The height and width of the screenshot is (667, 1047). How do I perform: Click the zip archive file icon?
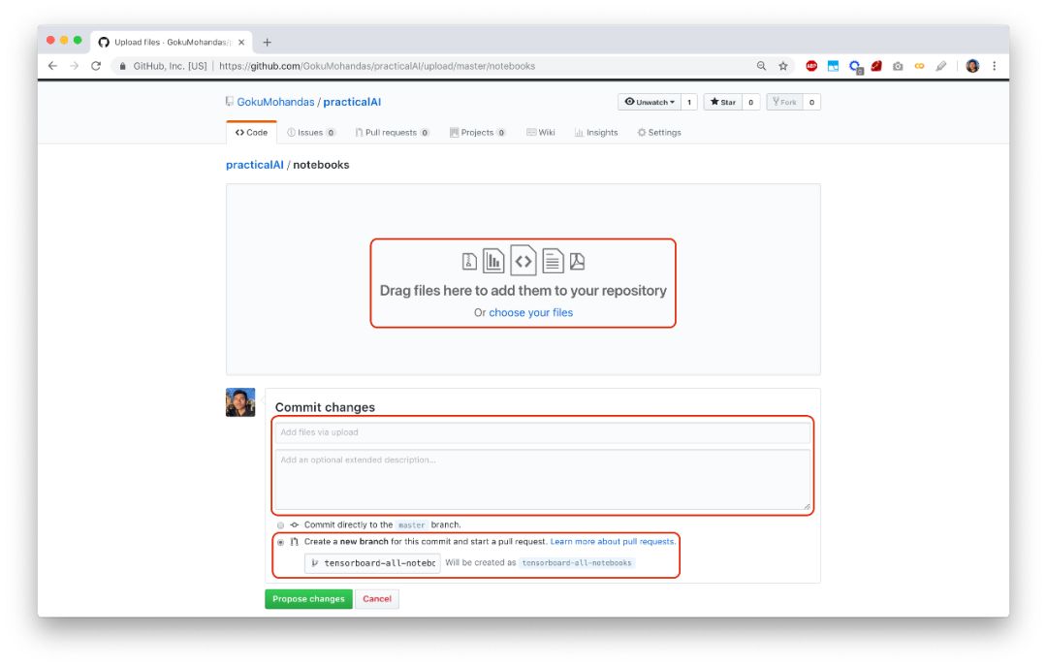pyautogui.click(x=469, y=262)
